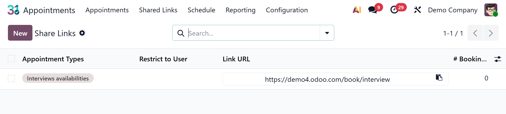Open the activities clock icon
Image resolution: width=506 pixels, height=114 pixels.
click(x=394, y=10)
